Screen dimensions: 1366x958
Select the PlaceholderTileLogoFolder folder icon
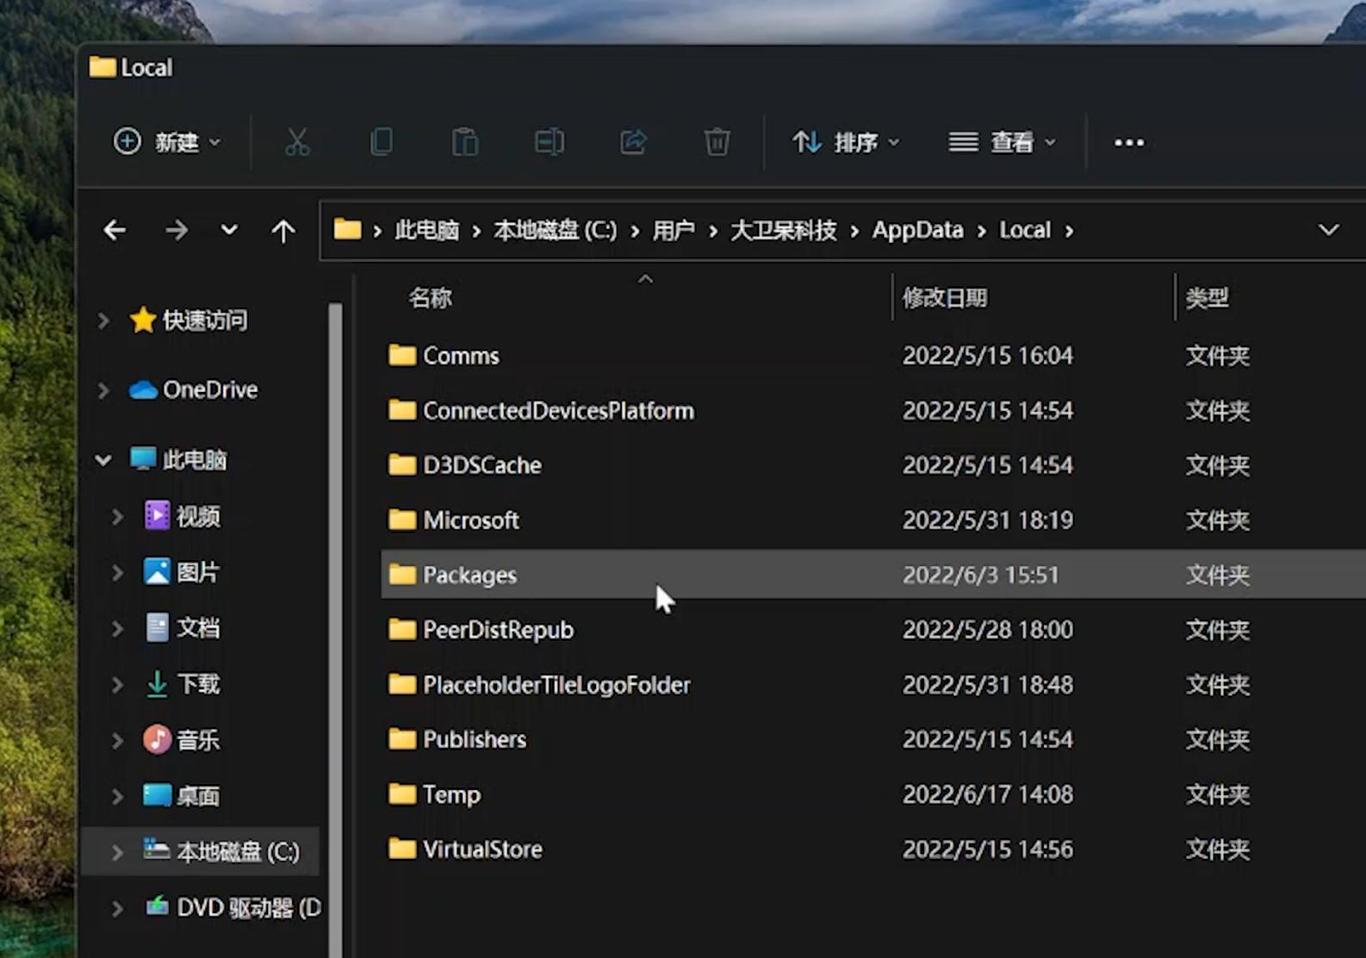click(x=402, y=685)
